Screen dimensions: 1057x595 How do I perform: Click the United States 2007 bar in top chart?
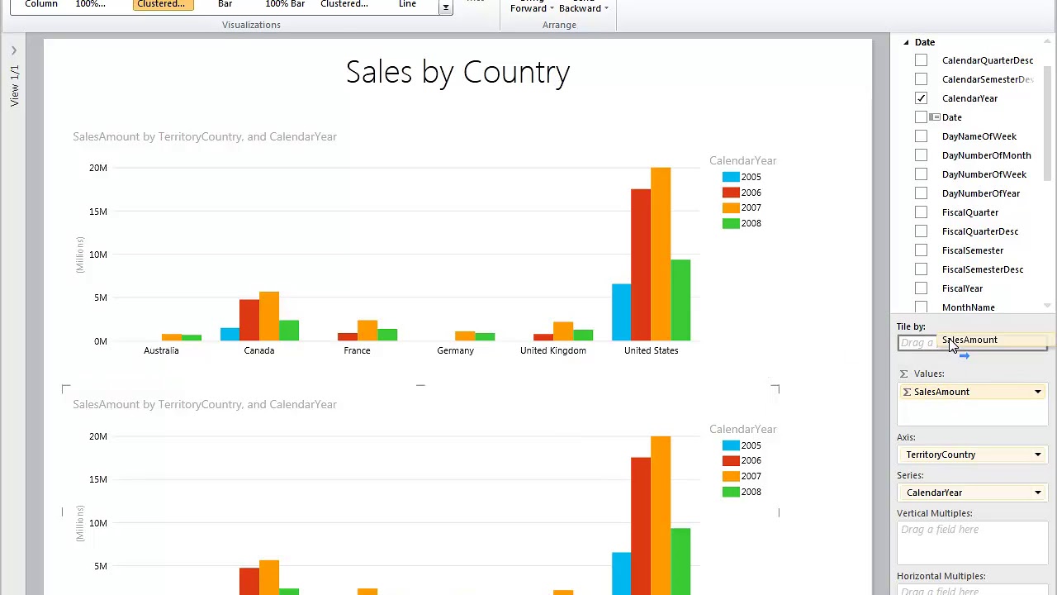tap(661, 254)
